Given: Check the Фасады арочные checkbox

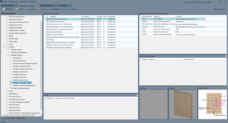Looking at the screenshot, I should pyautogui.click(x=11, y=61).
